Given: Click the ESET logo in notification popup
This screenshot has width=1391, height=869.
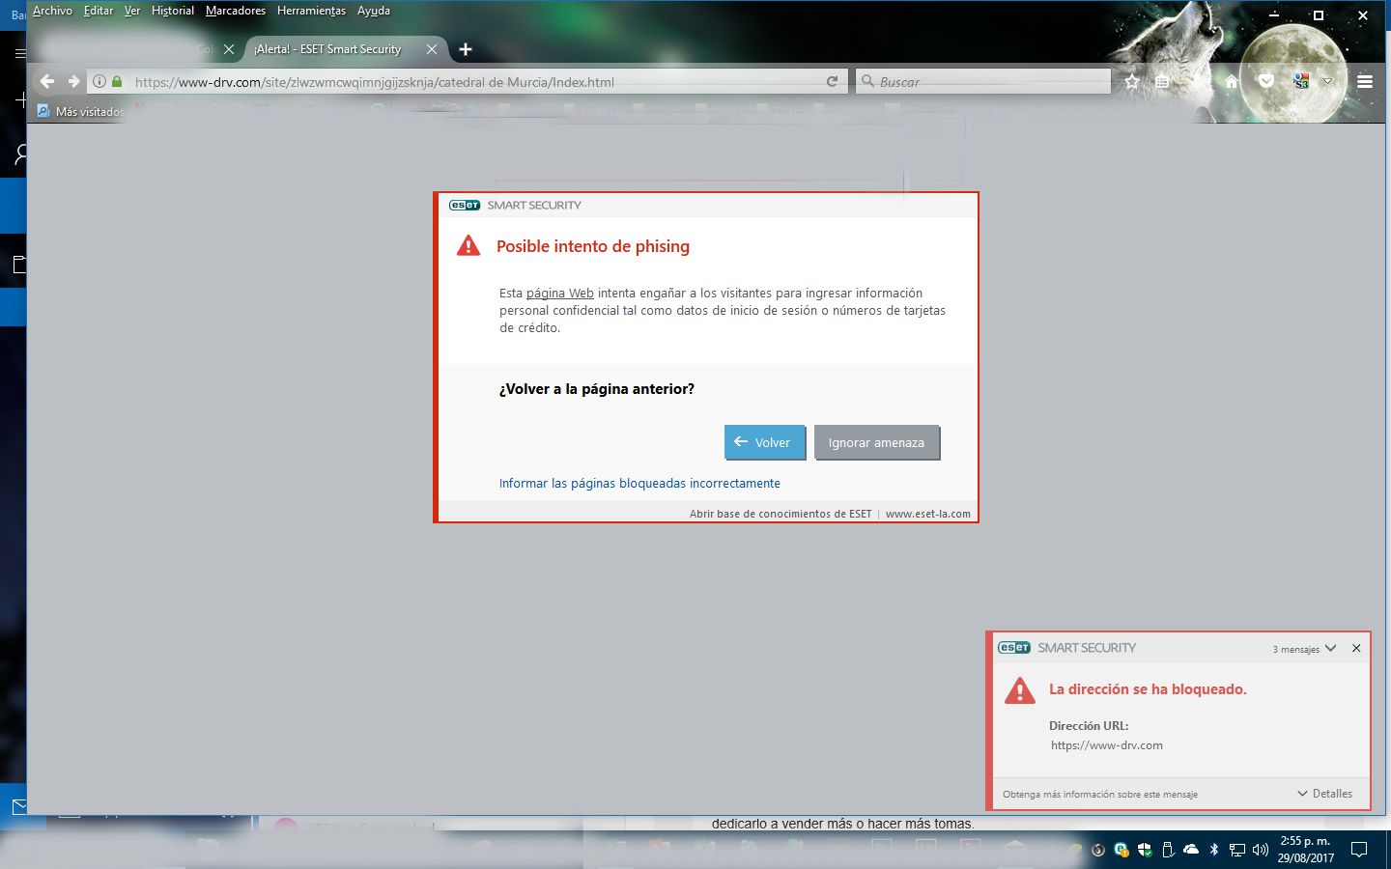Looking at the screenshot, I should pyautogui.click(x=1014, y=648).
